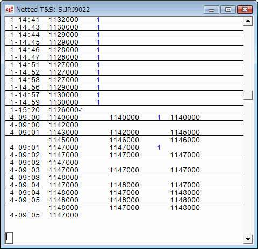Click the title text Netted T&S: S.JP.J9022
258x249 pixels.
point(53,10)
